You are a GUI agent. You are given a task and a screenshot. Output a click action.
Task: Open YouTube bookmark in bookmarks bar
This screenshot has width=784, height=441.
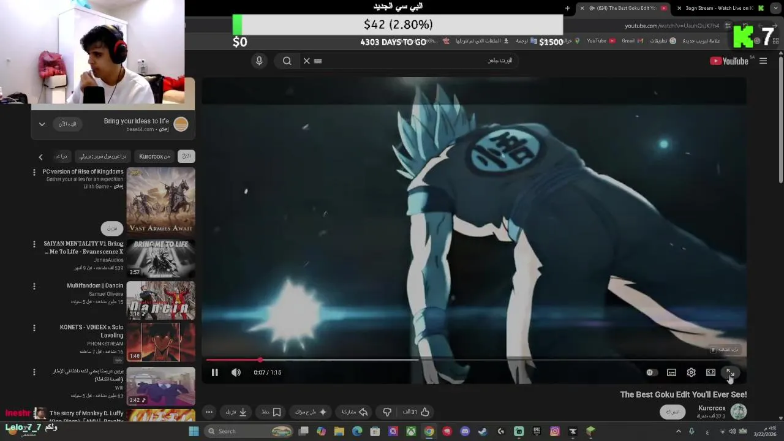click(x=601, y=41)
